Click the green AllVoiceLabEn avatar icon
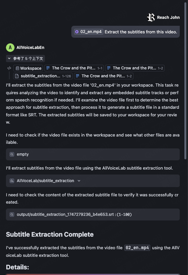Image resolution: width=188 pixels, height=275 pixels. (x=10, y=48)
